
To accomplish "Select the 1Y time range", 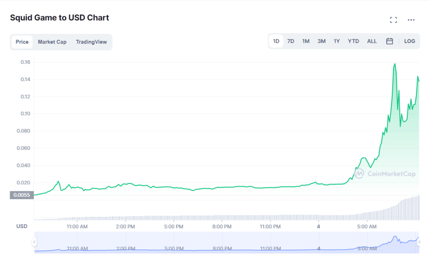I will [x=336, y=41].
